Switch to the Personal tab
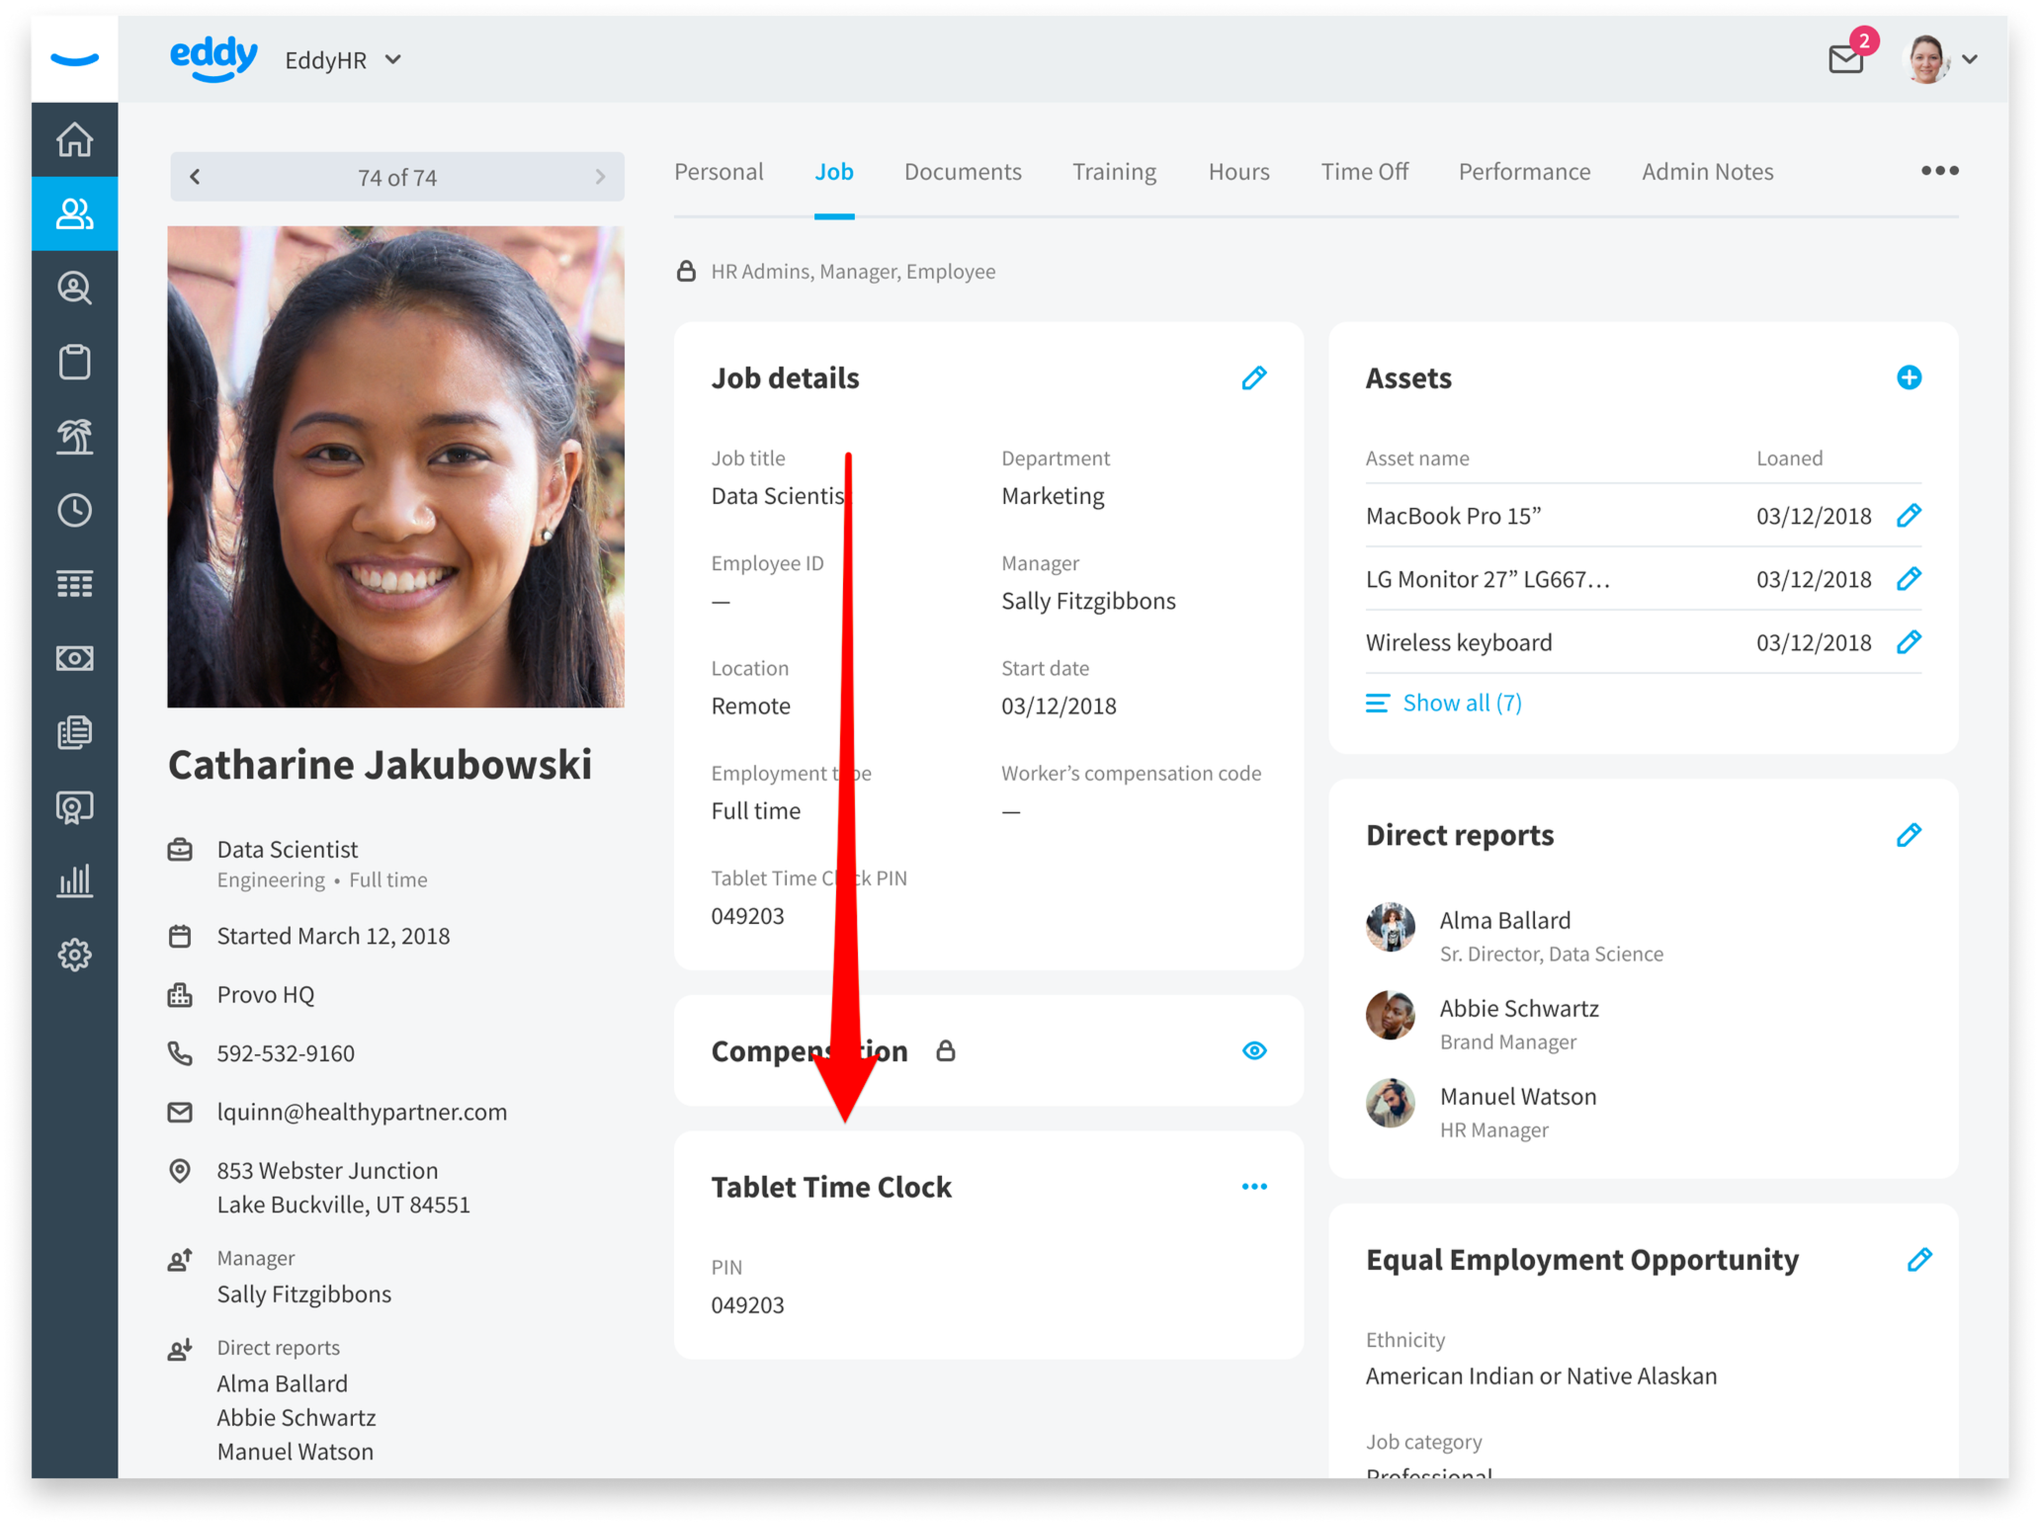The image size is (2040, 1526). coord(718,173)
